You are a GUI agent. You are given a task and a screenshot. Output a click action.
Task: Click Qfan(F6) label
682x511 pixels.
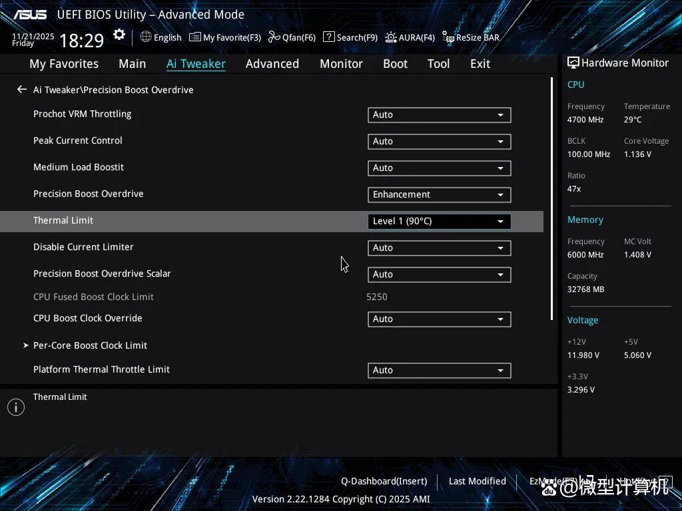pyautogui.click(x=299, y=37)
